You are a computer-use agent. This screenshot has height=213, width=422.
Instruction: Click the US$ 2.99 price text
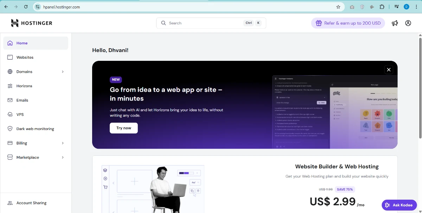point(333,201)
